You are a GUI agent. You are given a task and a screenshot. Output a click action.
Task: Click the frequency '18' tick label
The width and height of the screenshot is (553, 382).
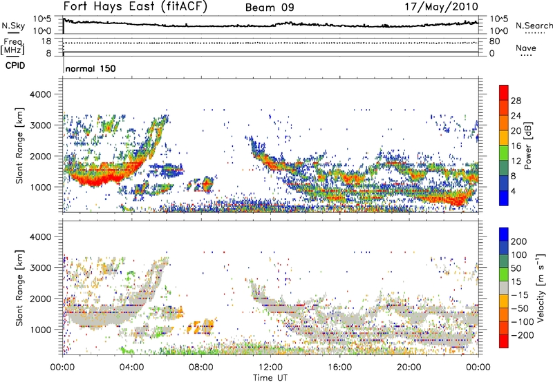[46, 41]
